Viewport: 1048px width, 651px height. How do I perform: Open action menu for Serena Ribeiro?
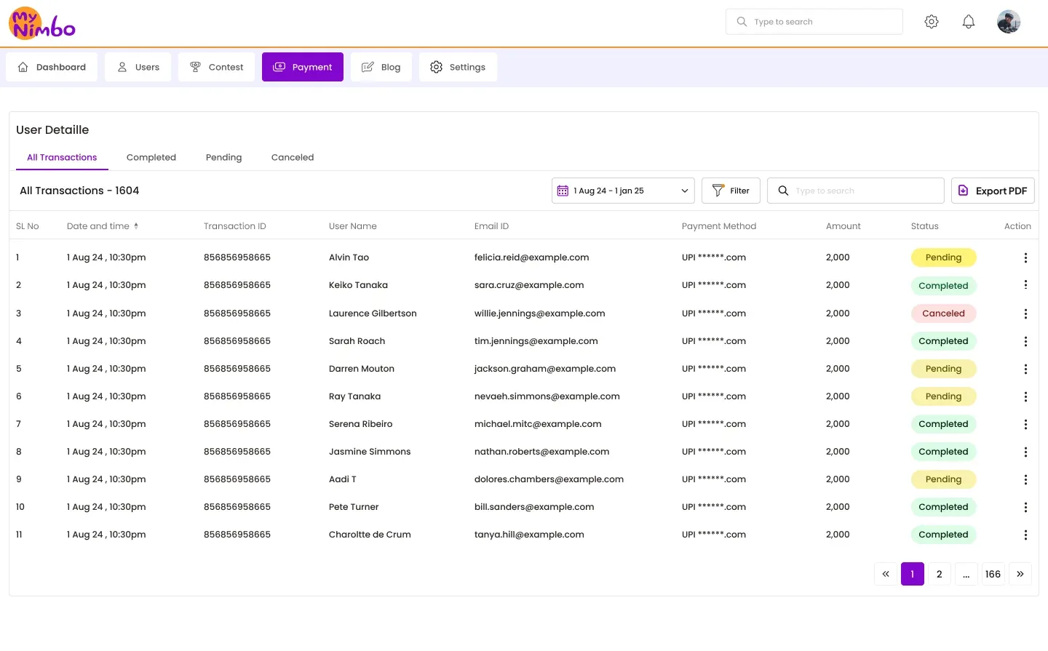click(x=1025, y=424)
